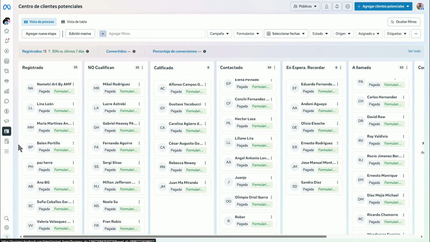Switch to Vista de tabla tab
The width and height of the screenshot is (430, 242).
pyautogui.click(x=74, y=22)
